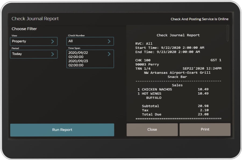The width and height of the screenshot is (242, 160).
Task: Open the Period filter set to Today
Action: point(34,54)
